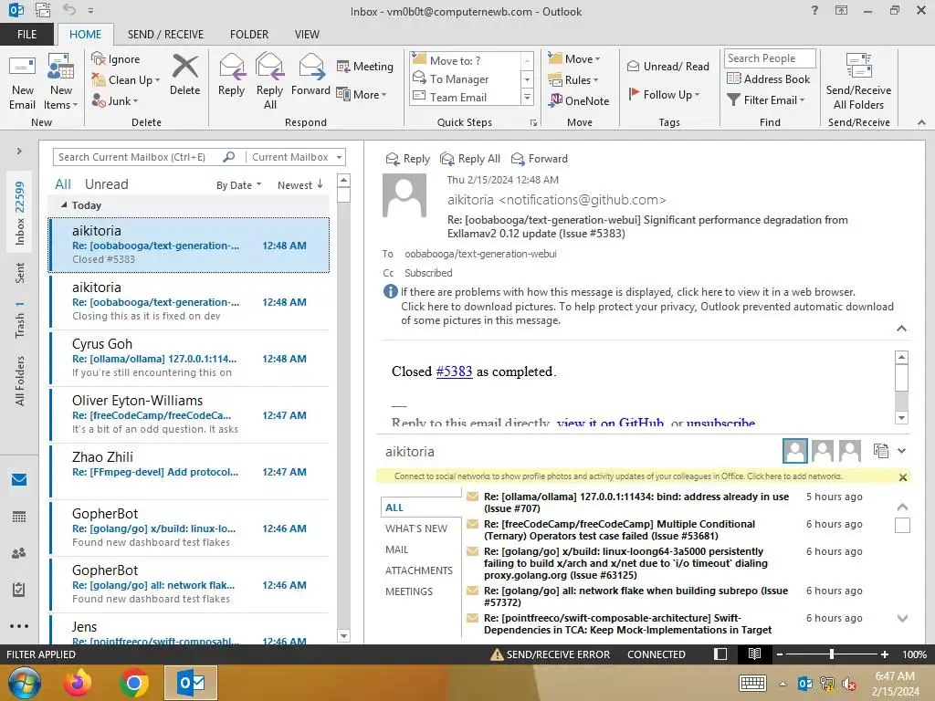Viewport: 935px width, 701px height.
Task: Open Tasks view in navigation bar
Action: tap(19, 590)
